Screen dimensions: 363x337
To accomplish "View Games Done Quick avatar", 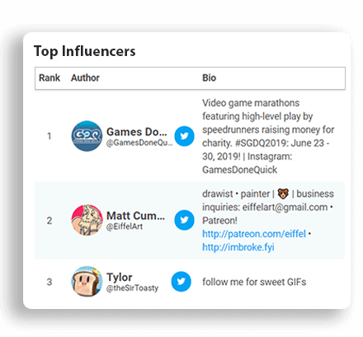I will (x=87, y=136).
